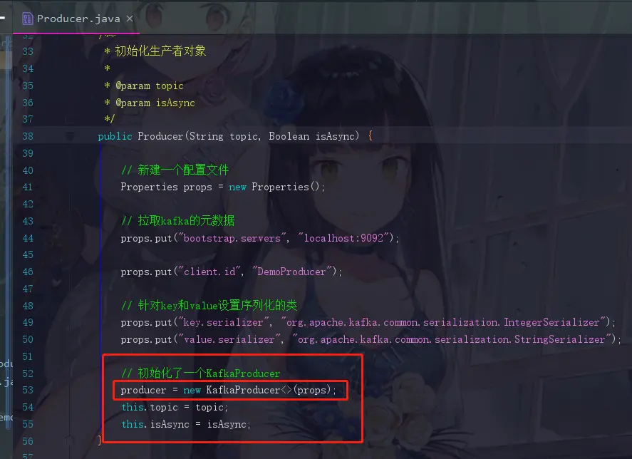
Task: Click the IntegerSerializer class name string
Action: [x=443, y=322]
